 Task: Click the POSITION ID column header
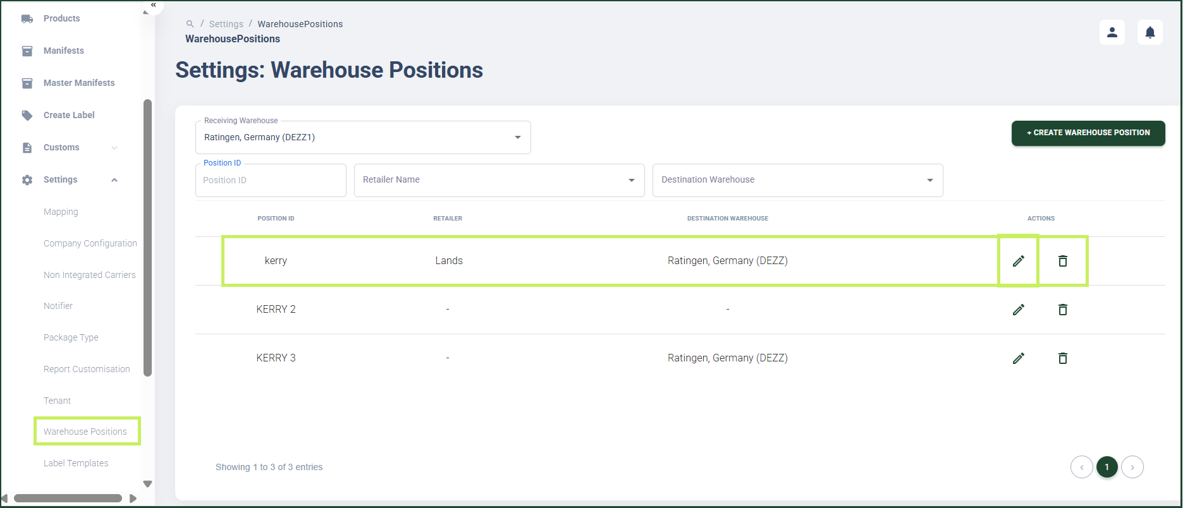pos(276,219)
